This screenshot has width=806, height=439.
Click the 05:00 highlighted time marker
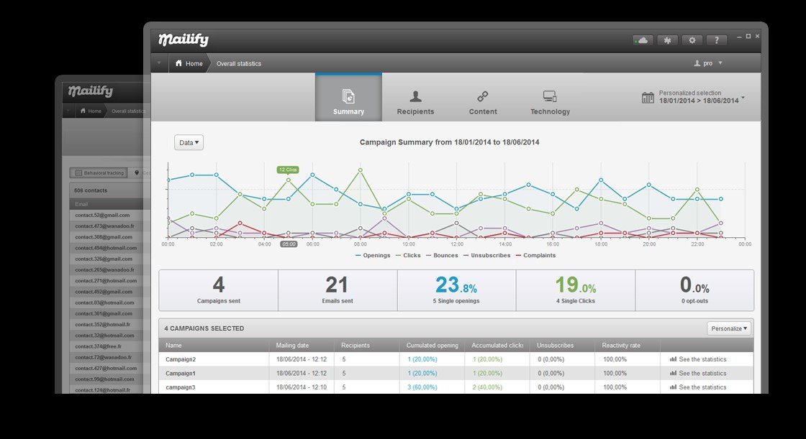pos(289,244)
